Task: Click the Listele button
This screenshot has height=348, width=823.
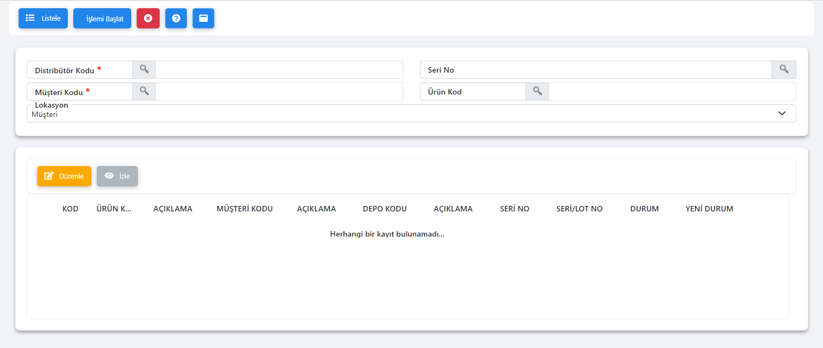Action: tap(43, 18)
